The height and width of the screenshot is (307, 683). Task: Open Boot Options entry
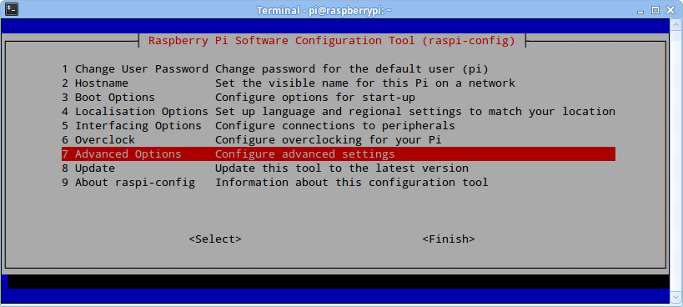(339, 98)
